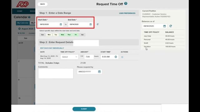Go to the HOME menu item

(20, 11)
